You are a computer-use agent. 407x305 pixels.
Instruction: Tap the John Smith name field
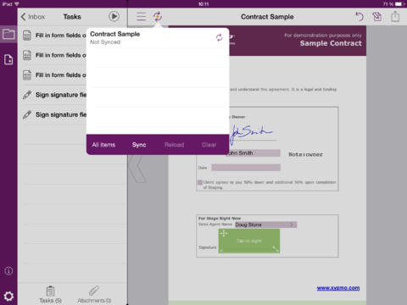[x=254, y=153]
